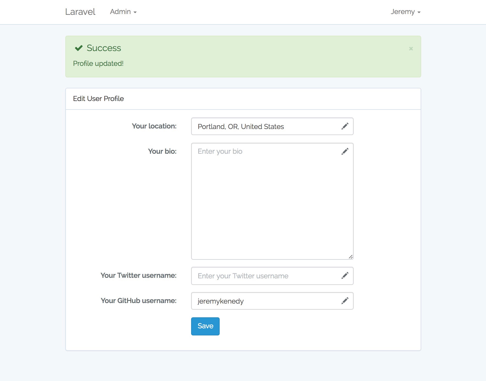Click the 'Your Twitter username:' label
The image size is (486, 381).
point(138,275)
